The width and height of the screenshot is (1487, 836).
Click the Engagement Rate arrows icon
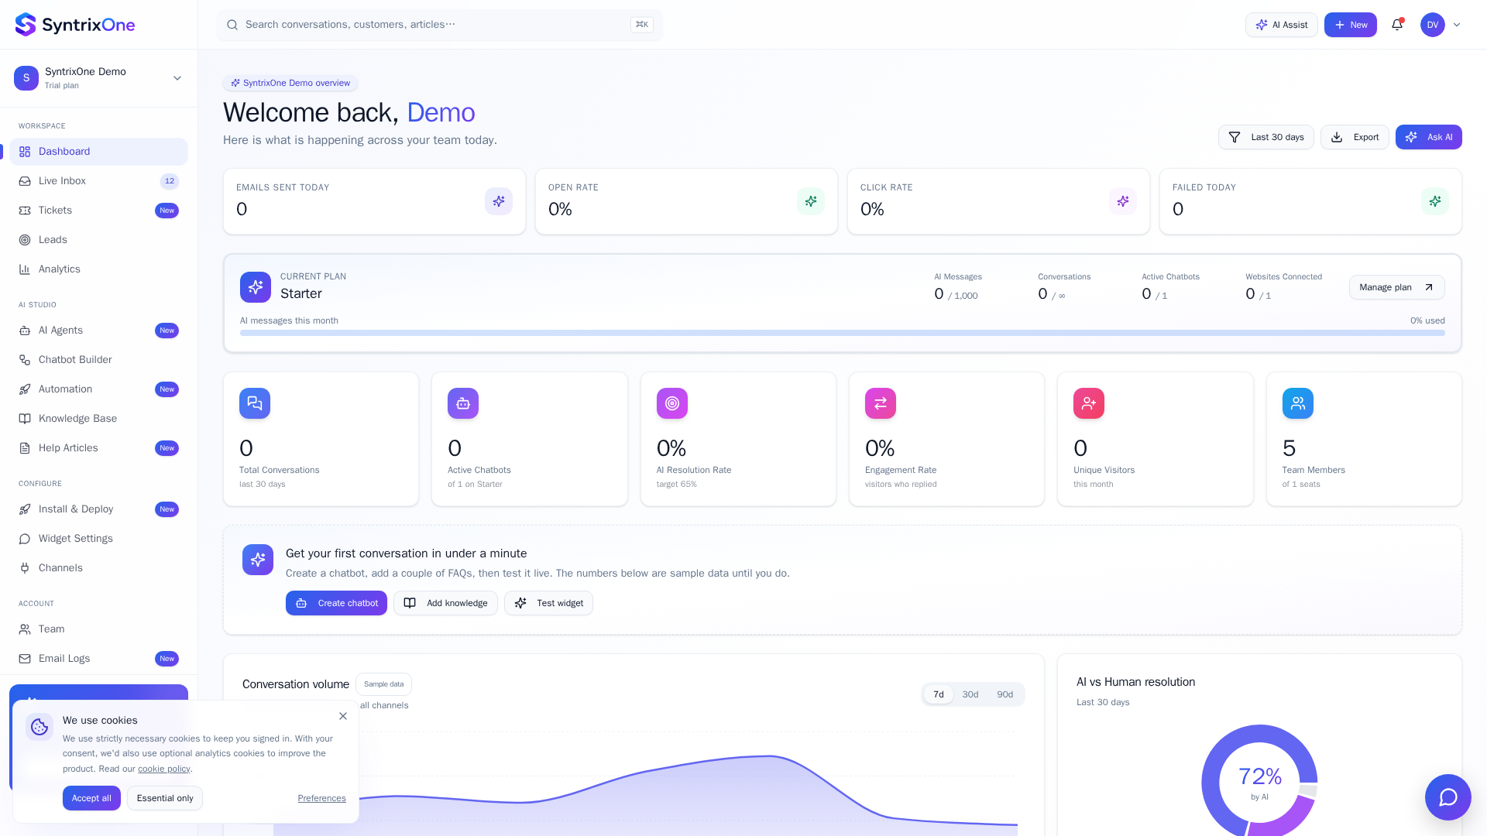pos(881,403)
